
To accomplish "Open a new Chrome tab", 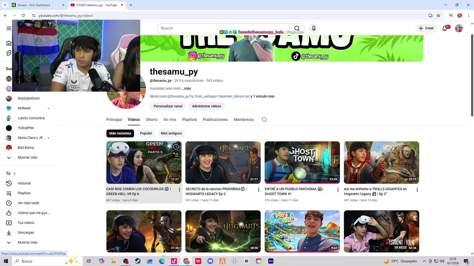I will (x=131, y=5).
